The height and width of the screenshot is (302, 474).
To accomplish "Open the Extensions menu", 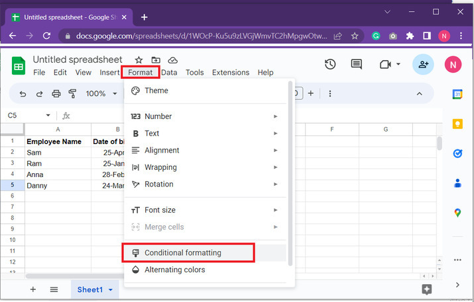I will pos(231,73).
